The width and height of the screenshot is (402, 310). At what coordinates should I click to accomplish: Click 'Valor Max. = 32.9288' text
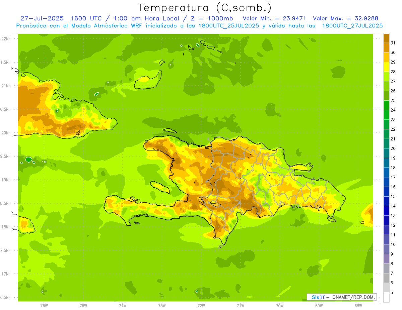pos(345,18)
